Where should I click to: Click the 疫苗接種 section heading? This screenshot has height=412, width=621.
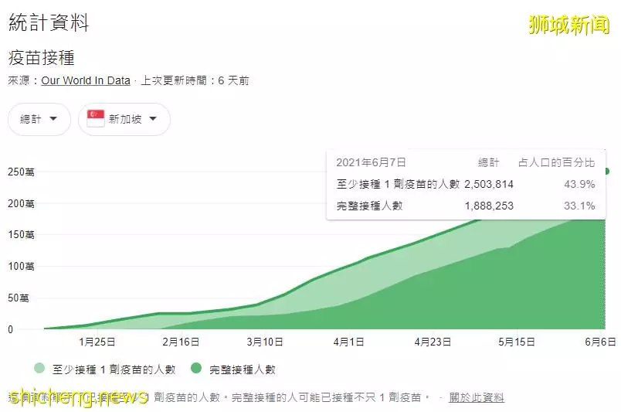tap(41, 58)
